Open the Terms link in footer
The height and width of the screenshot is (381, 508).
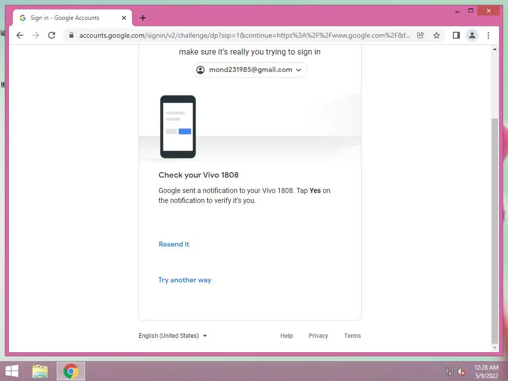[x=352, y=336]
